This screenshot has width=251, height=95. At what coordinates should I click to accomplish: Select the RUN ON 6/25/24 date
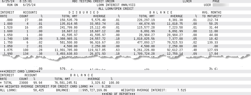click(21, 5)
